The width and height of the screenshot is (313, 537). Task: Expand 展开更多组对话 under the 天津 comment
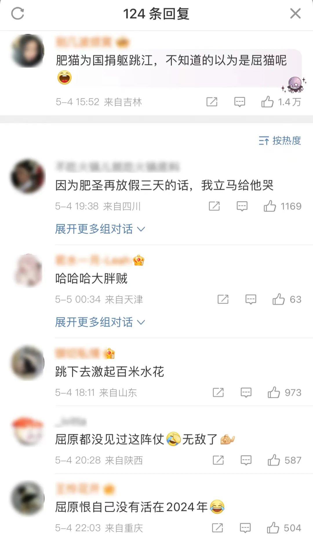coord(100,322)
